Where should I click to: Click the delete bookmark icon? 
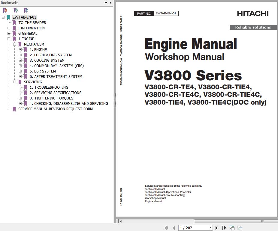[5, 10]
